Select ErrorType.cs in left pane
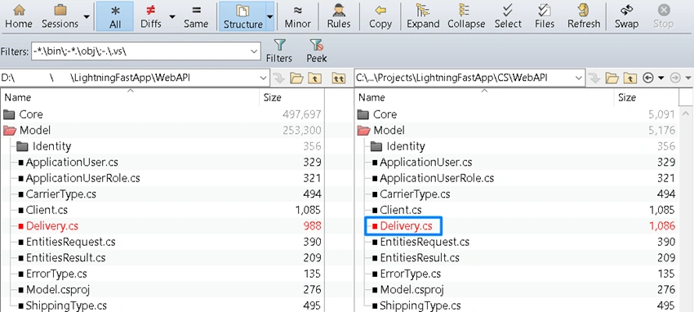Screen dimensions: 694x312 56,274
